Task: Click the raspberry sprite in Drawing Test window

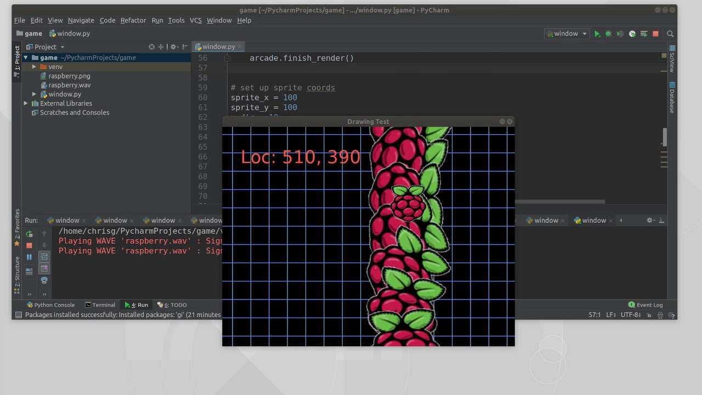Action: [409, 204]
